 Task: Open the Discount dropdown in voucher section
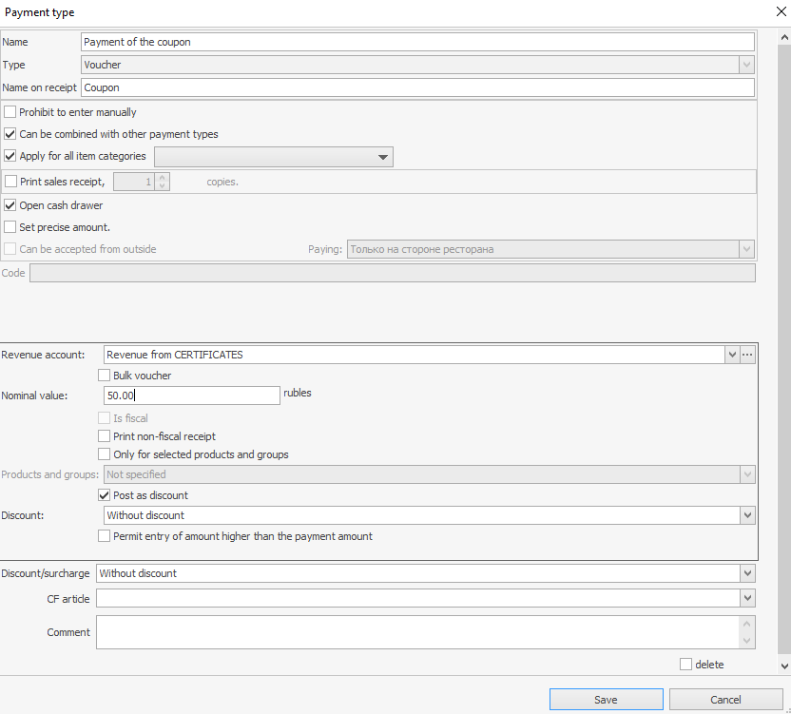click(x=747, y=515)
